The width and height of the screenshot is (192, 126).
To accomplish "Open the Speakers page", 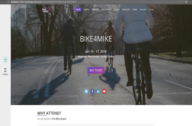I will (95, 10).
